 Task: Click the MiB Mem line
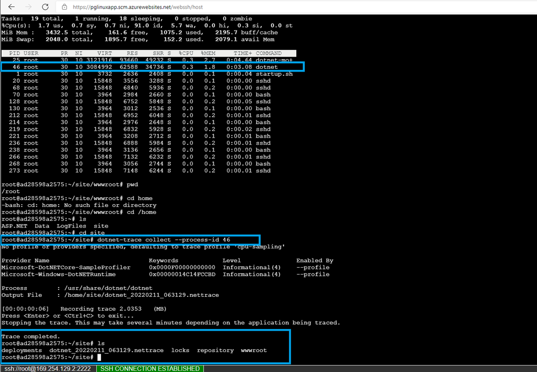140,33
